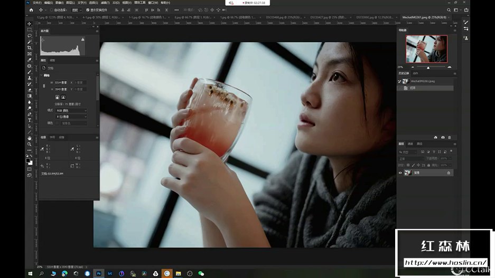This screenshot has height=278, width=495.
Task: Click the trash icon in the History panel
Action: (x=450, y=137)
